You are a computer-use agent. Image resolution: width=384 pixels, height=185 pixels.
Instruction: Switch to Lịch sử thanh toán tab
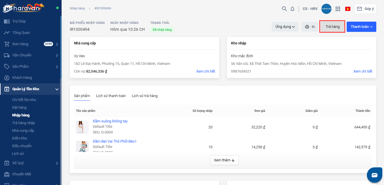[111, 96]
